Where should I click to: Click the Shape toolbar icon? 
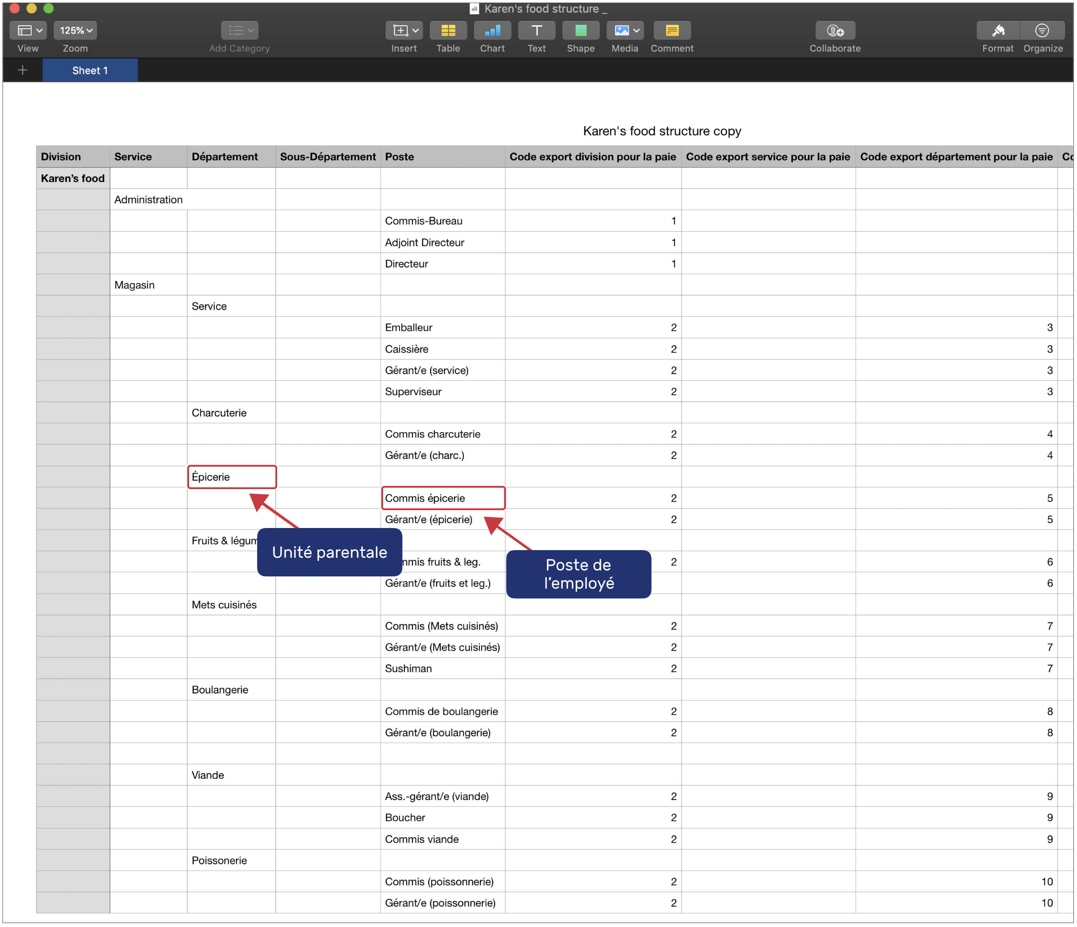tap(581, 31)
